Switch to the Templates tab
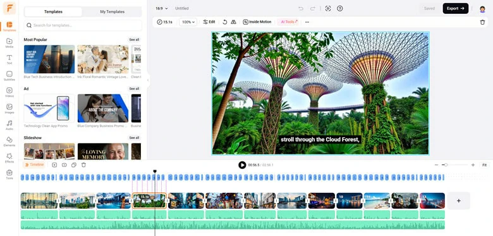 53,11
